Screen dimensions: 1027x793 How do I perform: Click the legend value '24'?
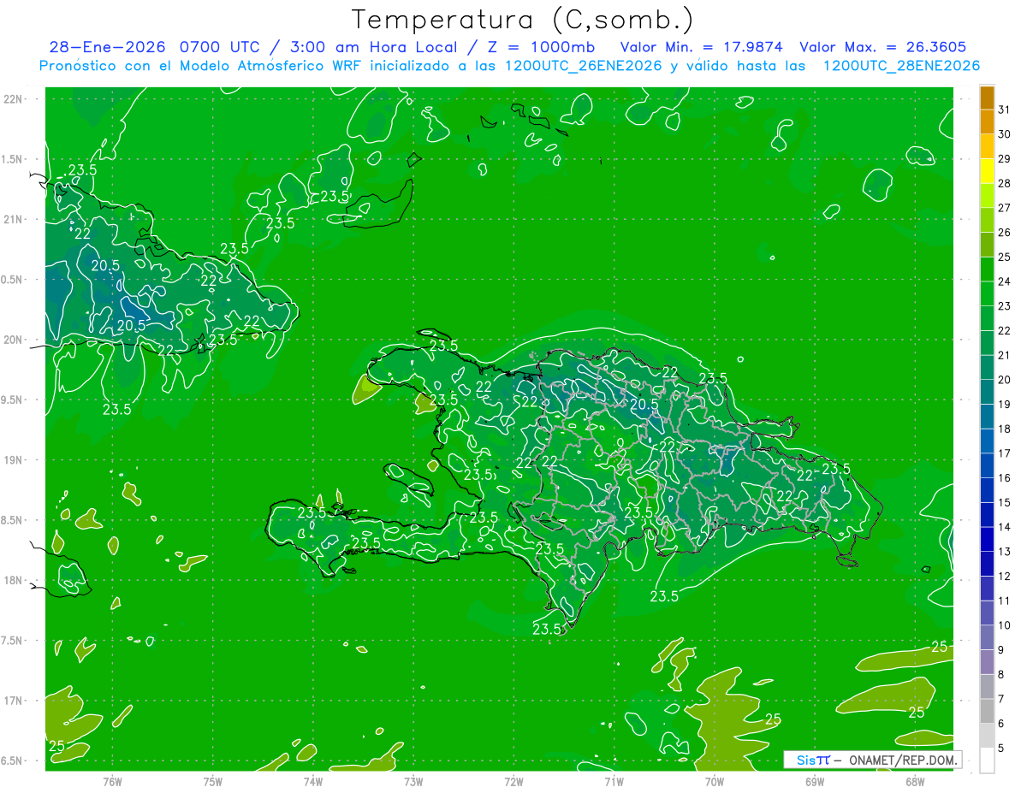[1004, 281]
